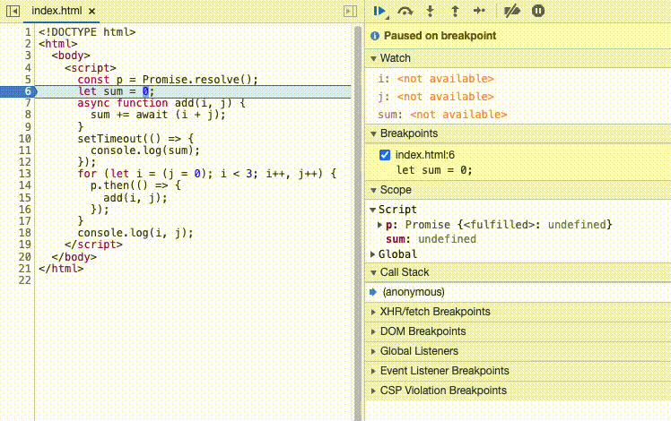Click line number 15 in gutter
This screenshot has height=421, width=671.
(25, 198)
